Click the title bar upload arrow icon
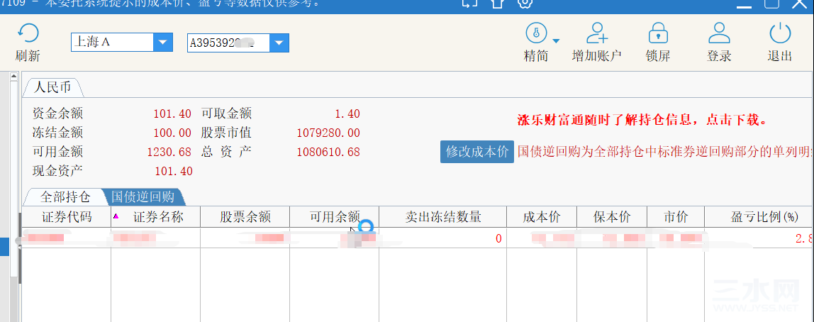814x322 pixels. point(497,3)
